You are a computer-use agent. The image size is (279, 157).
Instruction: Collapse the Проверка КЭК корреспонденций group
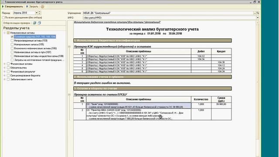pyautogui.click(x=69, y=47)
